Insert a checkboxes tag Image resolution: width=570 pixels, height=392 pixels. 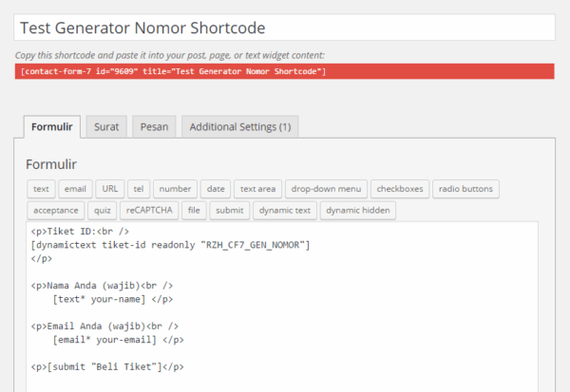pos(400,189)
